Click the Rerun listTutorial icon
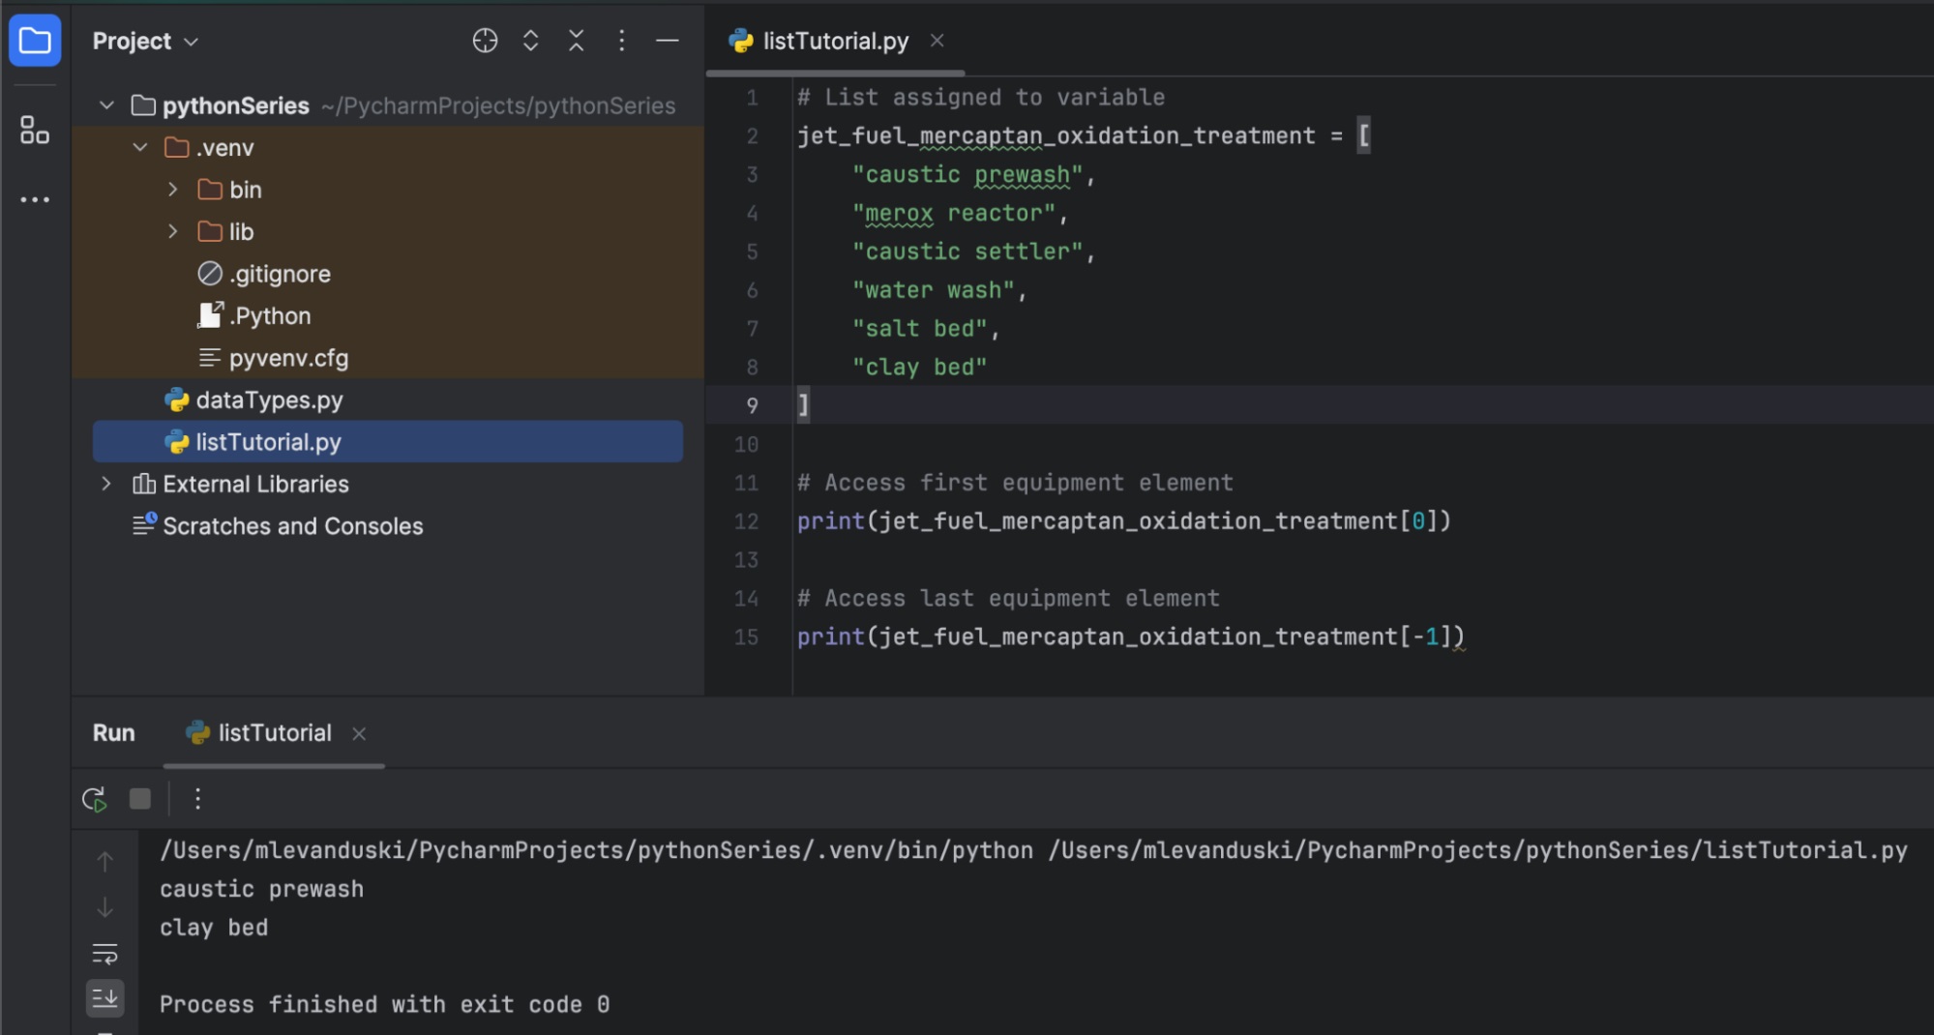The image size is (1934, 1035). (94, 799)
